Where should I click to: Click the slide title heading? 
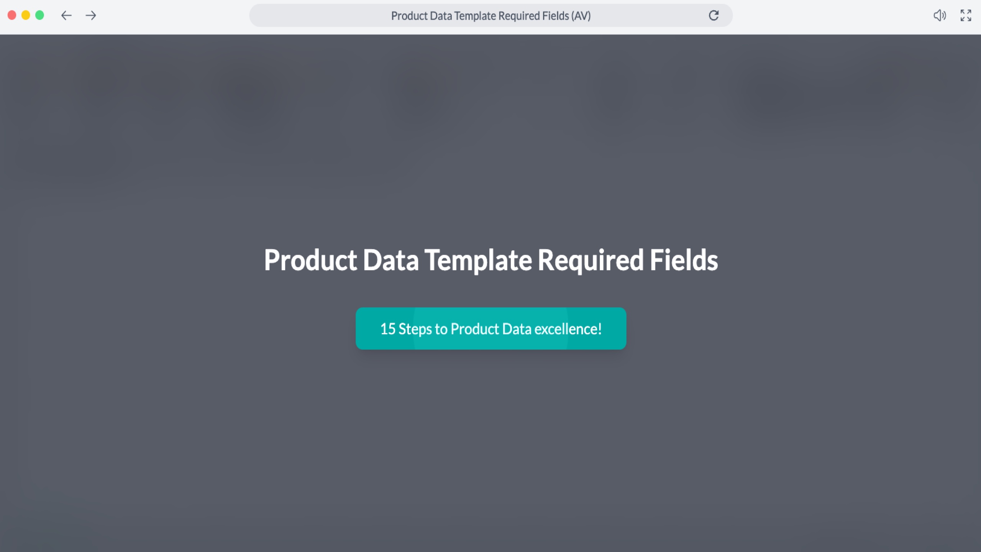490,261
